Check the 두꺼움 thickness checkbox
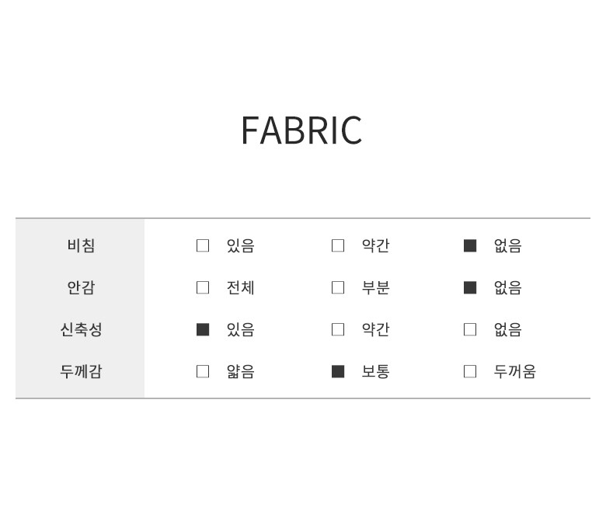 point(470,371)
